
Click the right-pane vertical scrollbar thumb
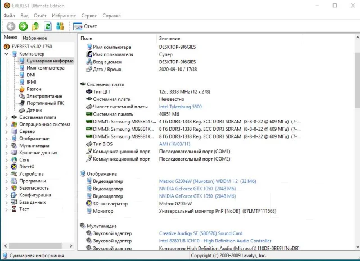[x=358, y=79]
